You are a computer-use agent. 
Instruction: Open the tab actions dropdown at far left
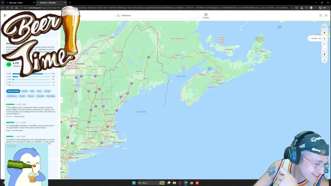[2, 3]
